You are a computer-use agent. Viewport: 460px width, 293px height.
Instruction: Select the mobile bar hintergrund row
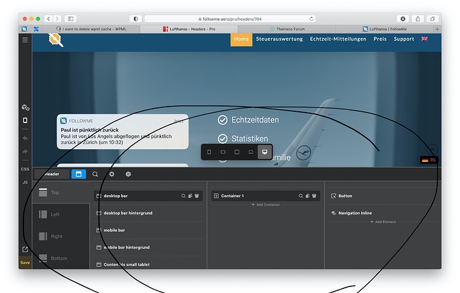(148, 248)
